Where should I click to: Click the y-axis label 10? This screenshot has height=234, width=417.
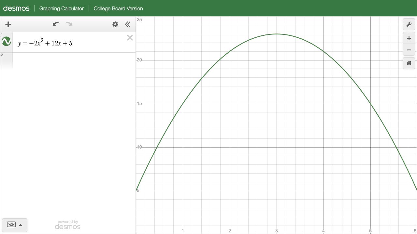click(x=139, y=147)
